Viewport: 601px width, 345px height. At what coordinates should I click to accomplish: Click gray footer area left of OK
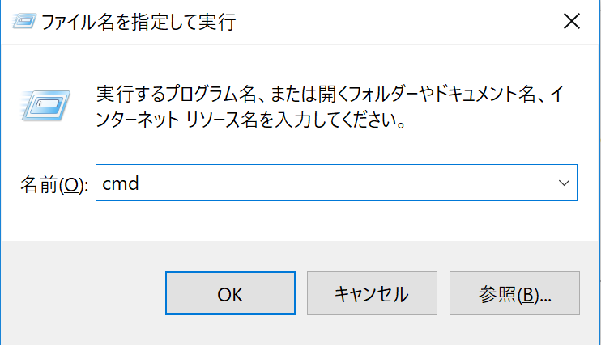pos(81,294)
